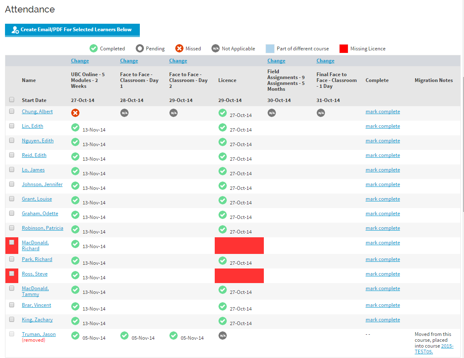Check the box for MacDonald, Richard

coord(12,242)
